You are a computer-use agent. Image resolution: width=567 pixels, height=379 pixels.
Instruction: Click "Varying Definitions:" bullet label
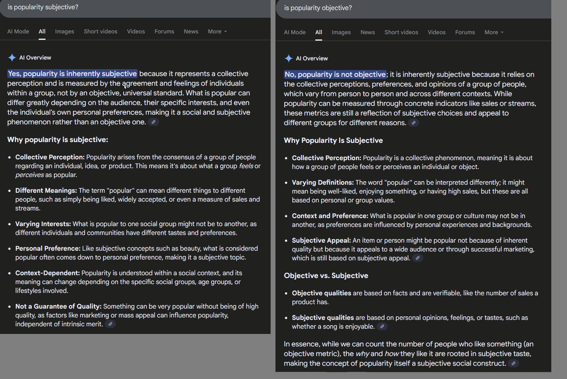(x=323, y=182)
